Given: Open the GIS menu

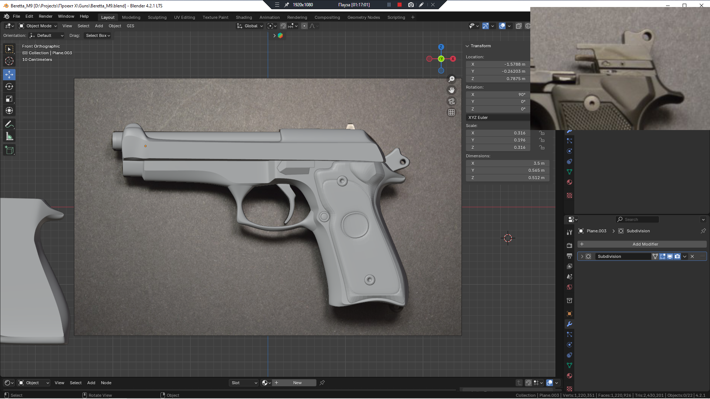Looking at the screenshot, I should coord(131,26).
